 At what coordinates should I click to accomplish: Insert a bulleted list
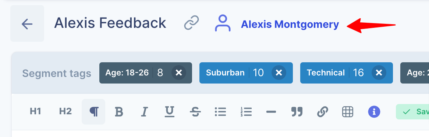click(220, 112)
